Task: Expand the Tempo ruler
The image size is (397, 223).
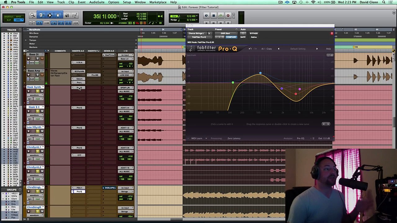Action: (26, 40)
